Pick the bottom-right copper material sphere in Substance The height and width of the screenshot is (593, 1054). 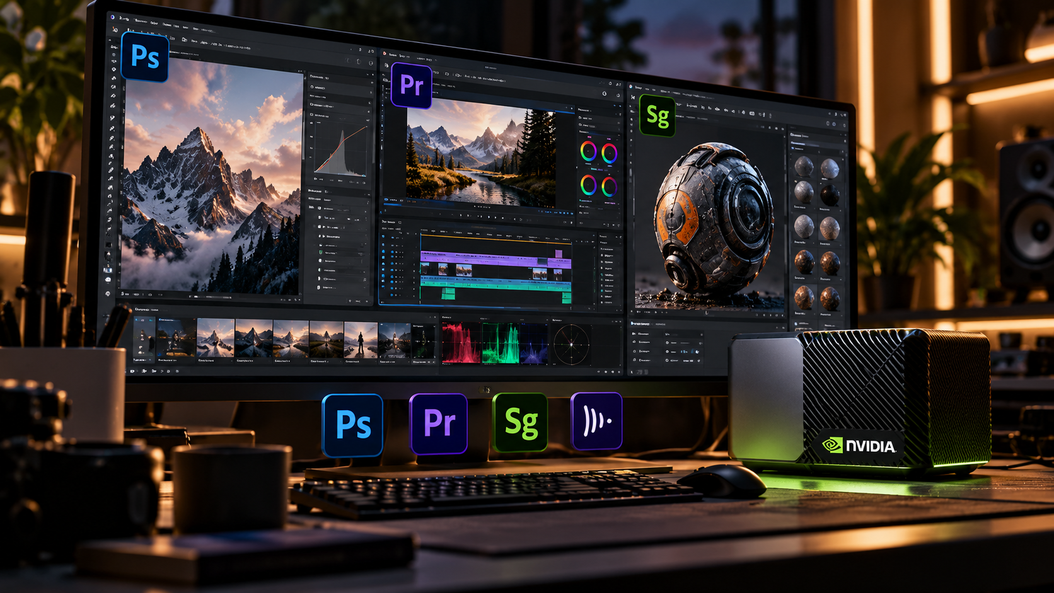(x=830, y=298)
